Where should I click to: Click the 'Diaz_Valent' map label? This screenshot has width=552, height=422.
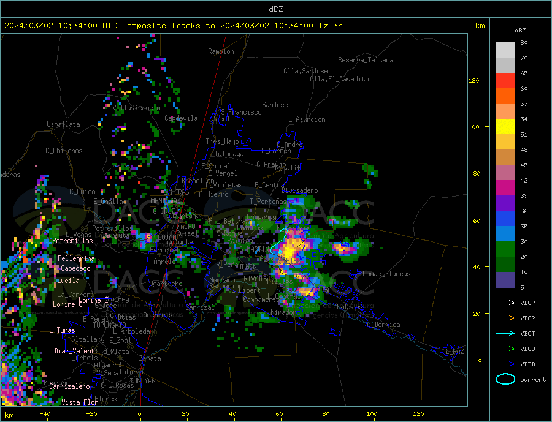[x=74, y=351]
